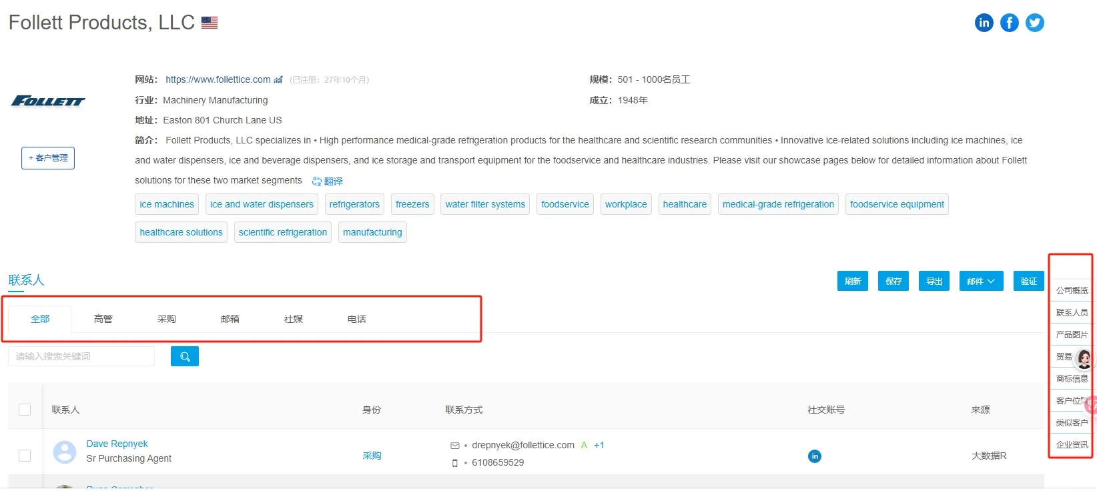The width and height of the screenshot is (1097, 497).
Task: Jump to 企业资讯 in side navigation
Action: [1072, 444]
